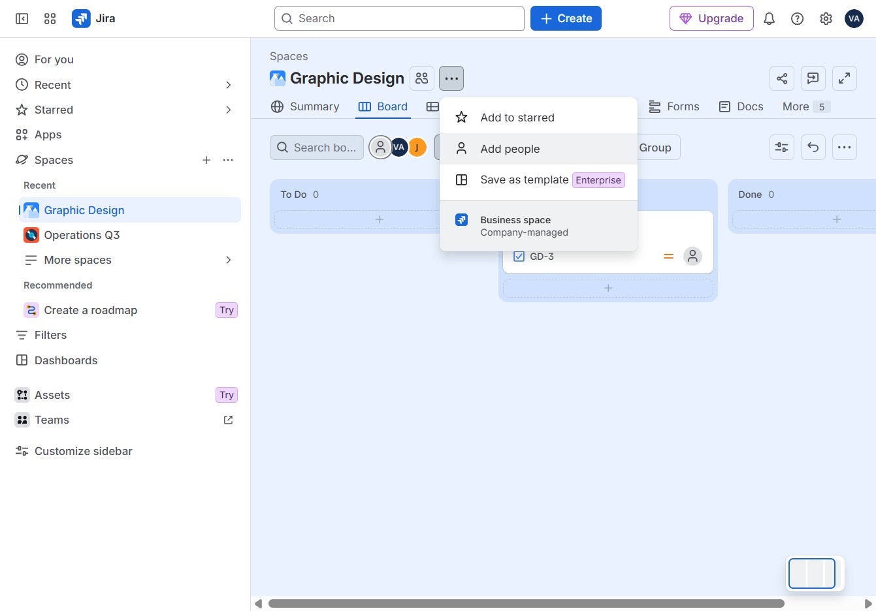This screenshot has height=611, width=876.
Task: Choose Add people from the menu
Action: 539,149
